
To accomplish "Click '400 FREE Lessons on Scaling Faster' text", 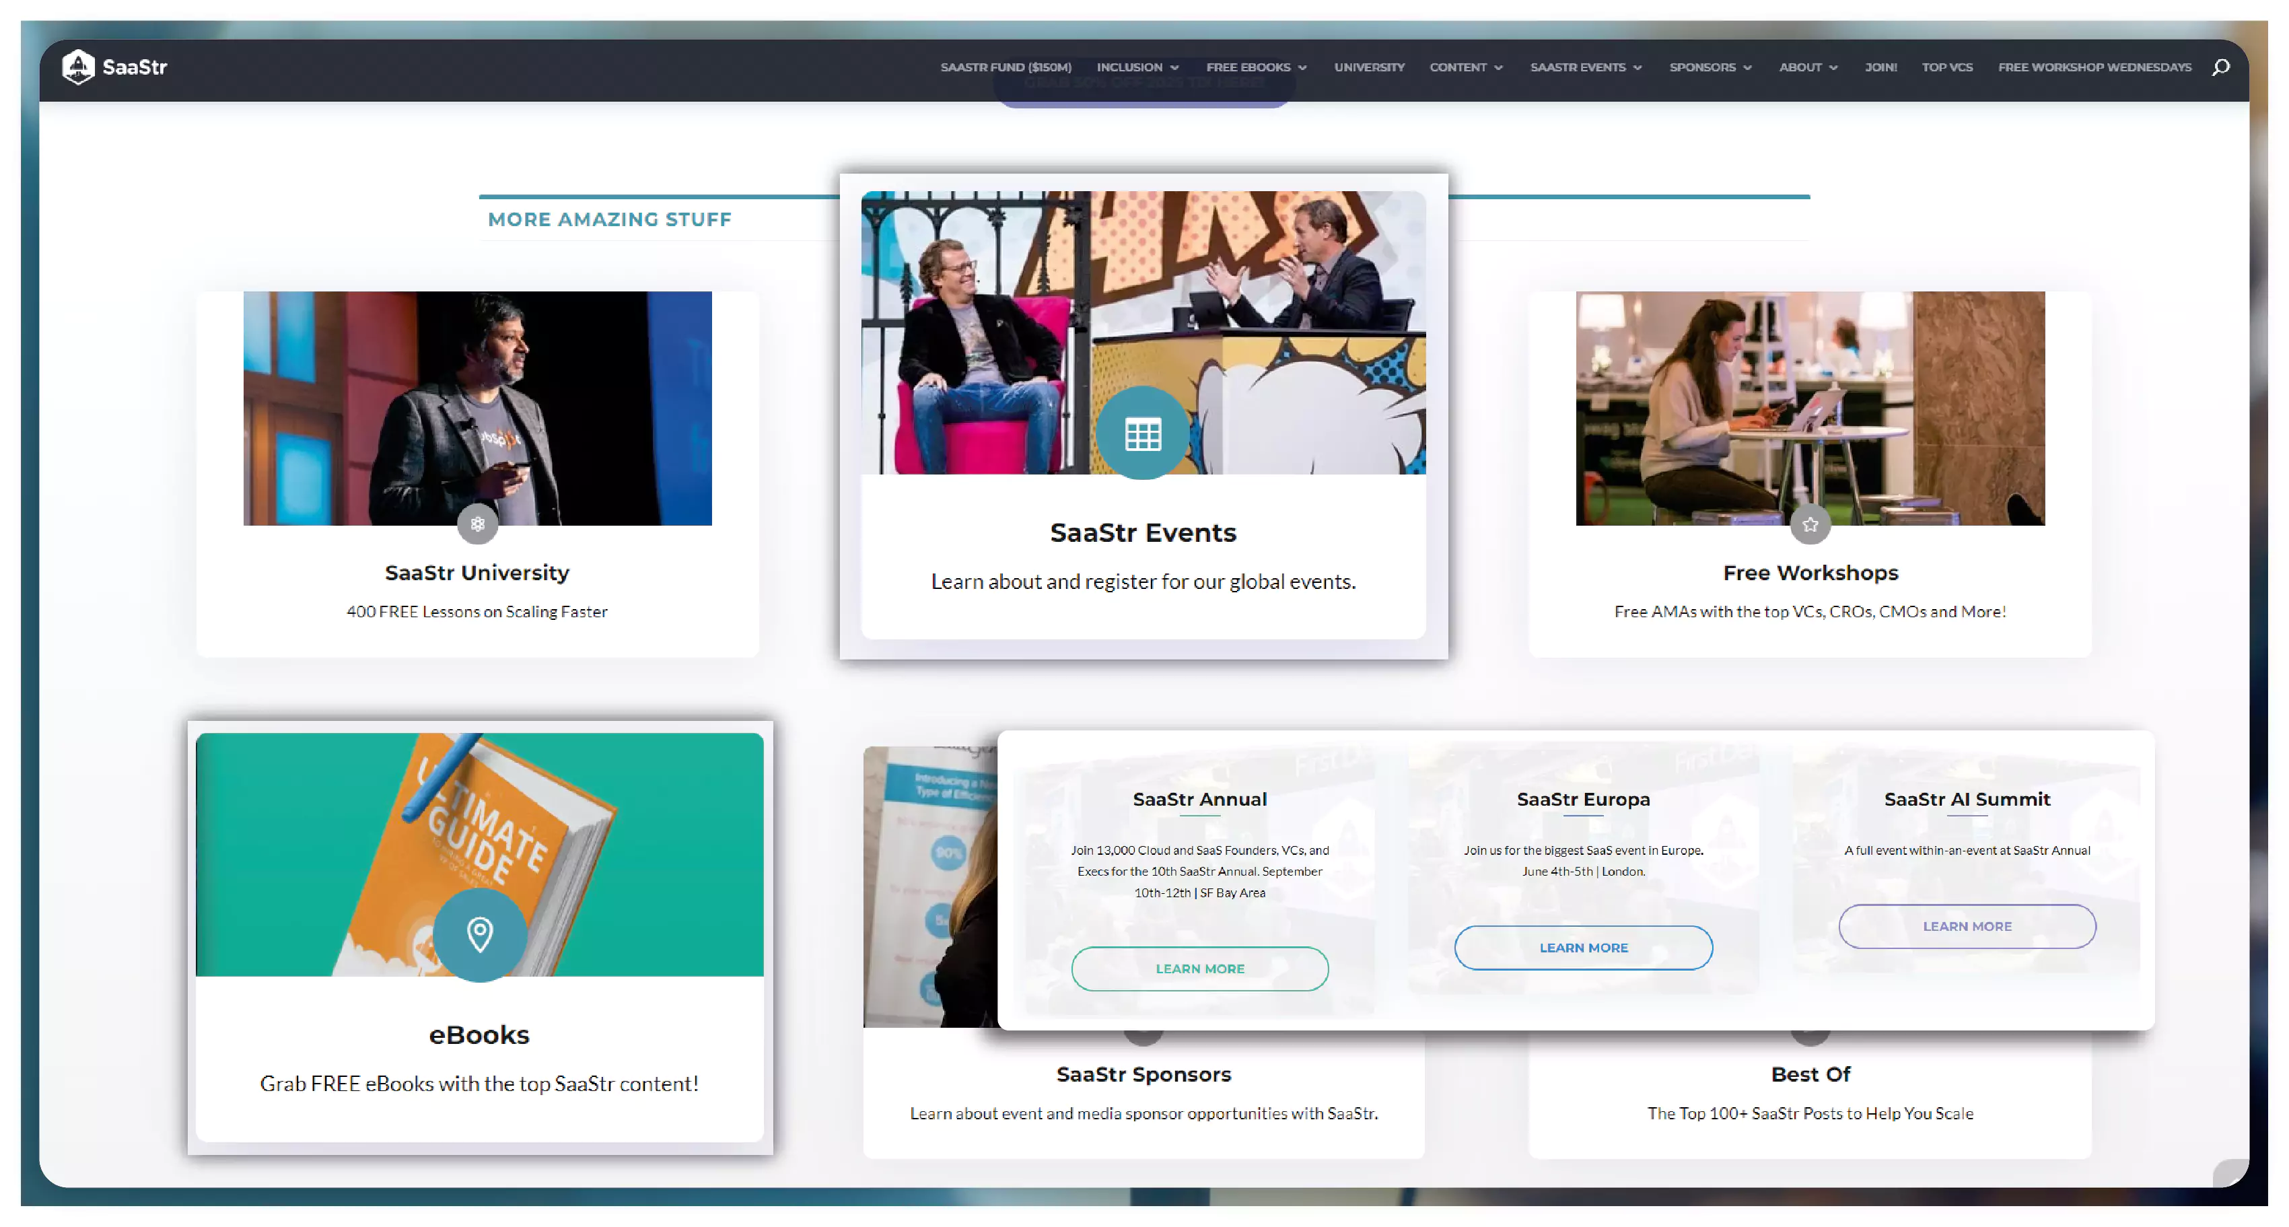I will click(x=477, y=611).
